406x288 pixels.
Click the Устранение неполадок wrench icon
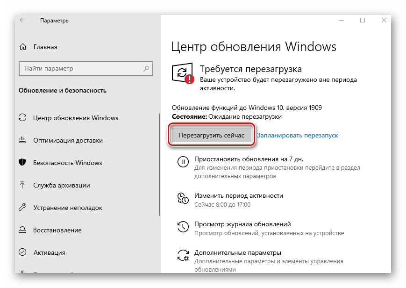pyautogui.click(x=22, y=208)
